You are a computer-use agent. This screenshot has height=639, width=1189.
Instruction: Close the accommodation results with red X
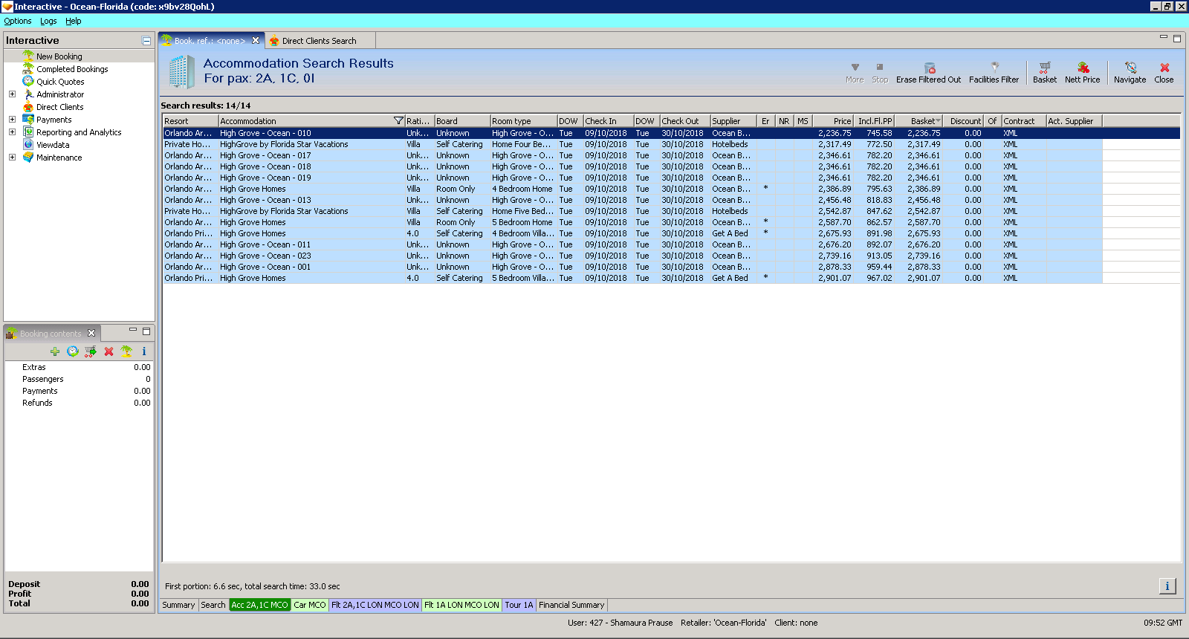coord(1164,72)
